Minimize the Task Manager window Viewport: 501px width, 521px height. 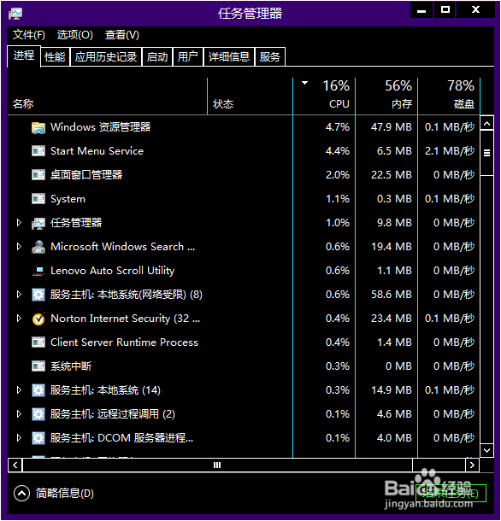[x=421, y=10]
